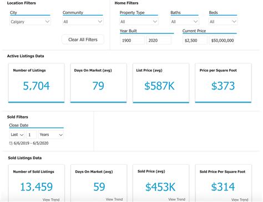Expand the Community dropdown
Image resolution: width=263 pixels, height=202 pixels.
click(83, 22)
